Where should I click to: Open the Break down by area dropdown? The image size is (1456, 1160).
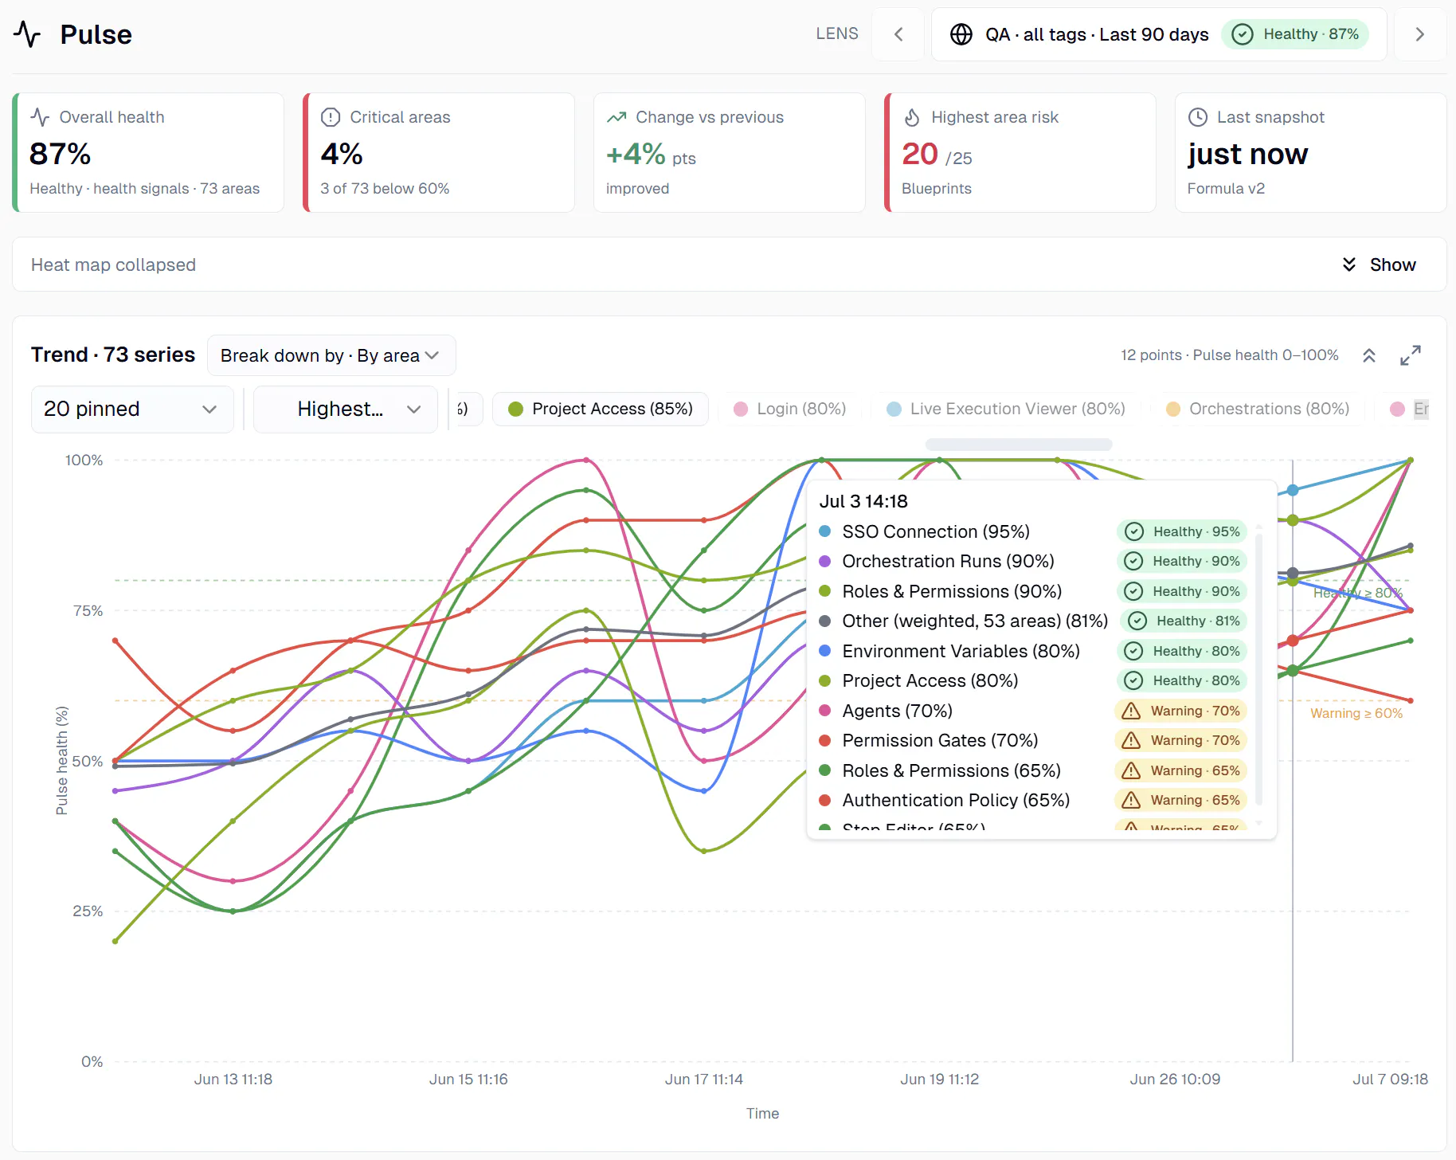point(331,355)
